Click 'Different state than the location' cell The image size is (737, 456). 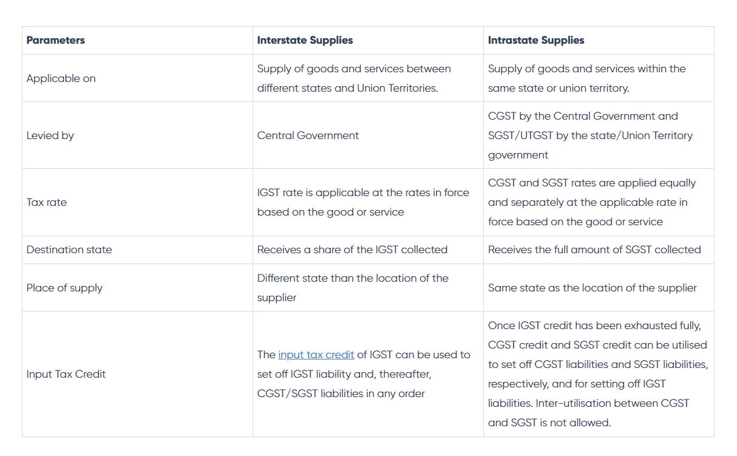[x=353, y=288]
